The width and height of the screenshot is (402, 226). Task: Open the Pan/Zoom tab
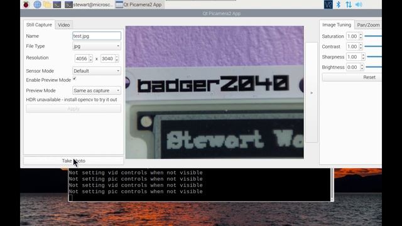click(x=368, y=25)
